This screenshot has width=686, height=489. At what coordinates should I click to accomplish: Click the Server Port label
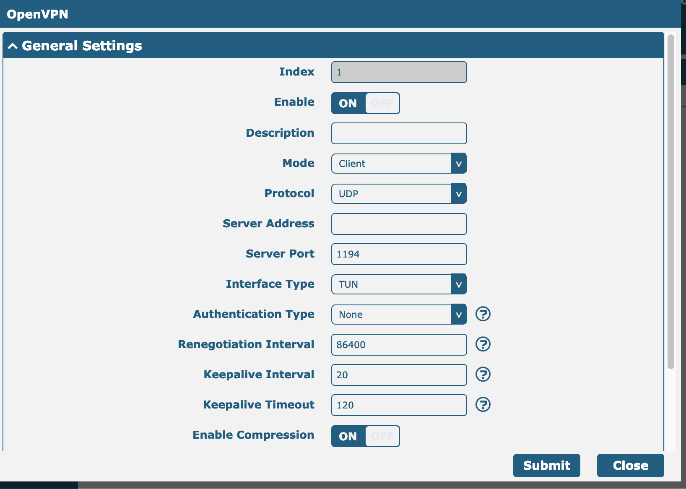(280, 254)
